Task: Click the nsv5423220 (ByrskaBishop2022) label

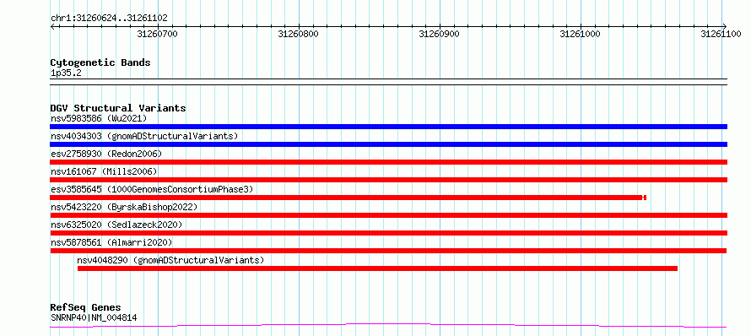Action: click(x=124, y=207)
